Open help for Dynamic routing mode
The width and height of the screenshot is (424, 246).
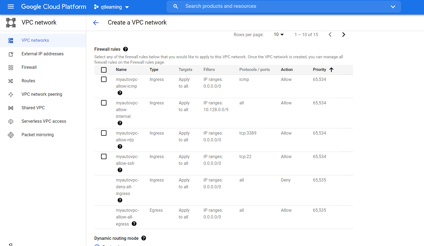144,238
